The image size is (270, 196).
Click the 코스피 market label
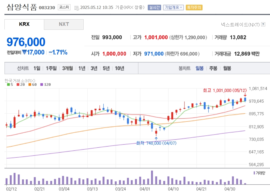coord(64,7)
